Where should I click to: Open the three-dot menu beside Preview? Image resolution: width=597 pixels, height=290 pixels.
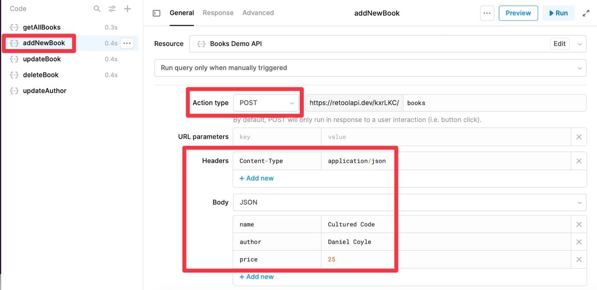tap(487, 13)
